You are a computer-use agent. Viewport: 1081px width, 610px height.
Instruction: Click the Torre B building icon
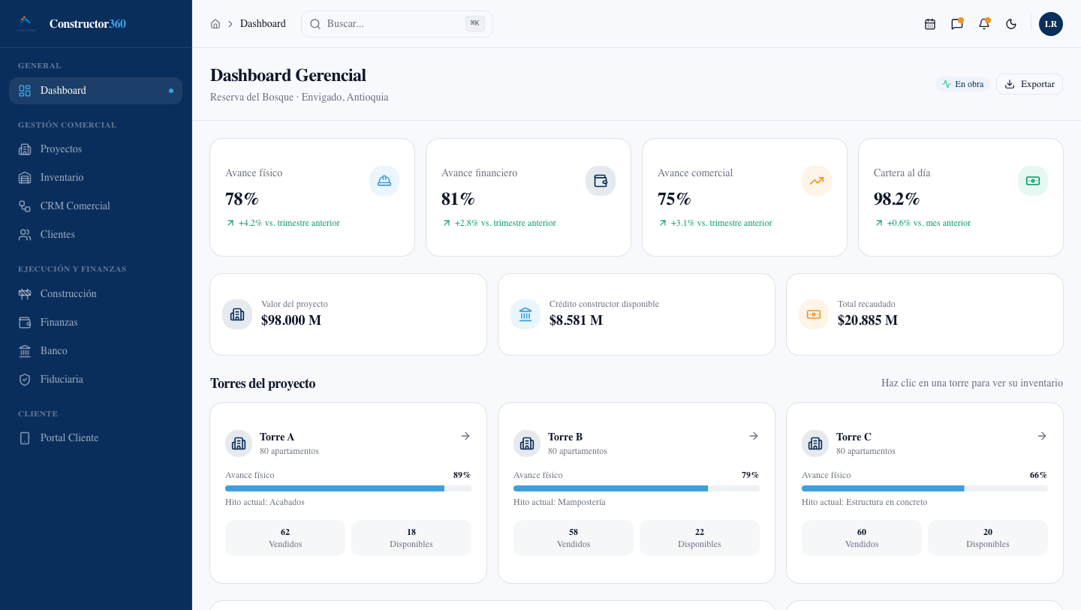click(x=527, y=443)
